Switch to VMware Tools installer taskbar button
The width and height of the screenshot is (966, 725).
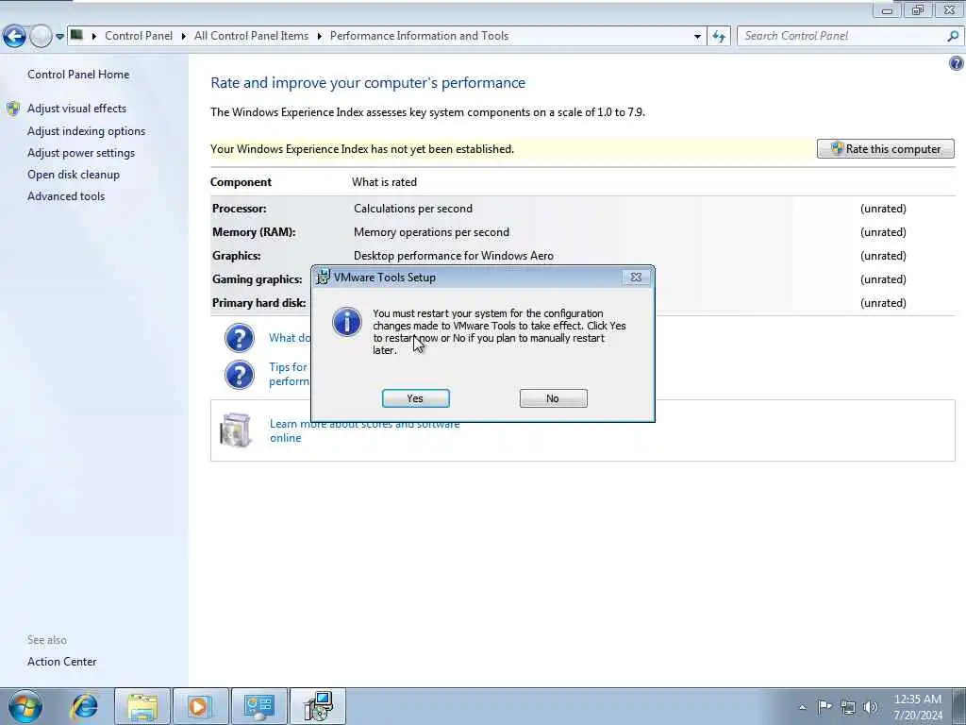pyautogui.click(x=317, y=706)
